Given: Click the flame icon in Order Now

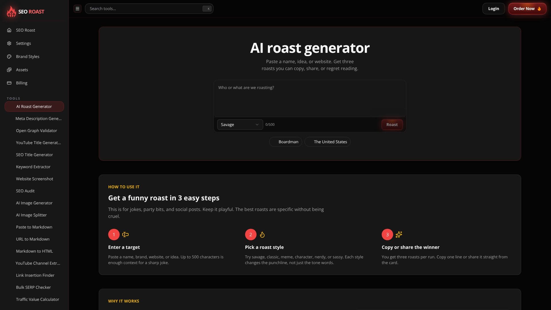Looking at the screenshot, I should [539, 9].
